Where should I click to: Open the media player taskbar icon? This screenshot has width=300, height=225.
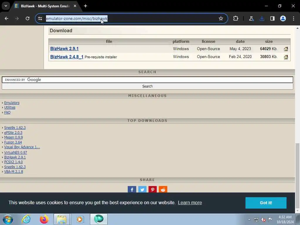(x=80, y=219)
